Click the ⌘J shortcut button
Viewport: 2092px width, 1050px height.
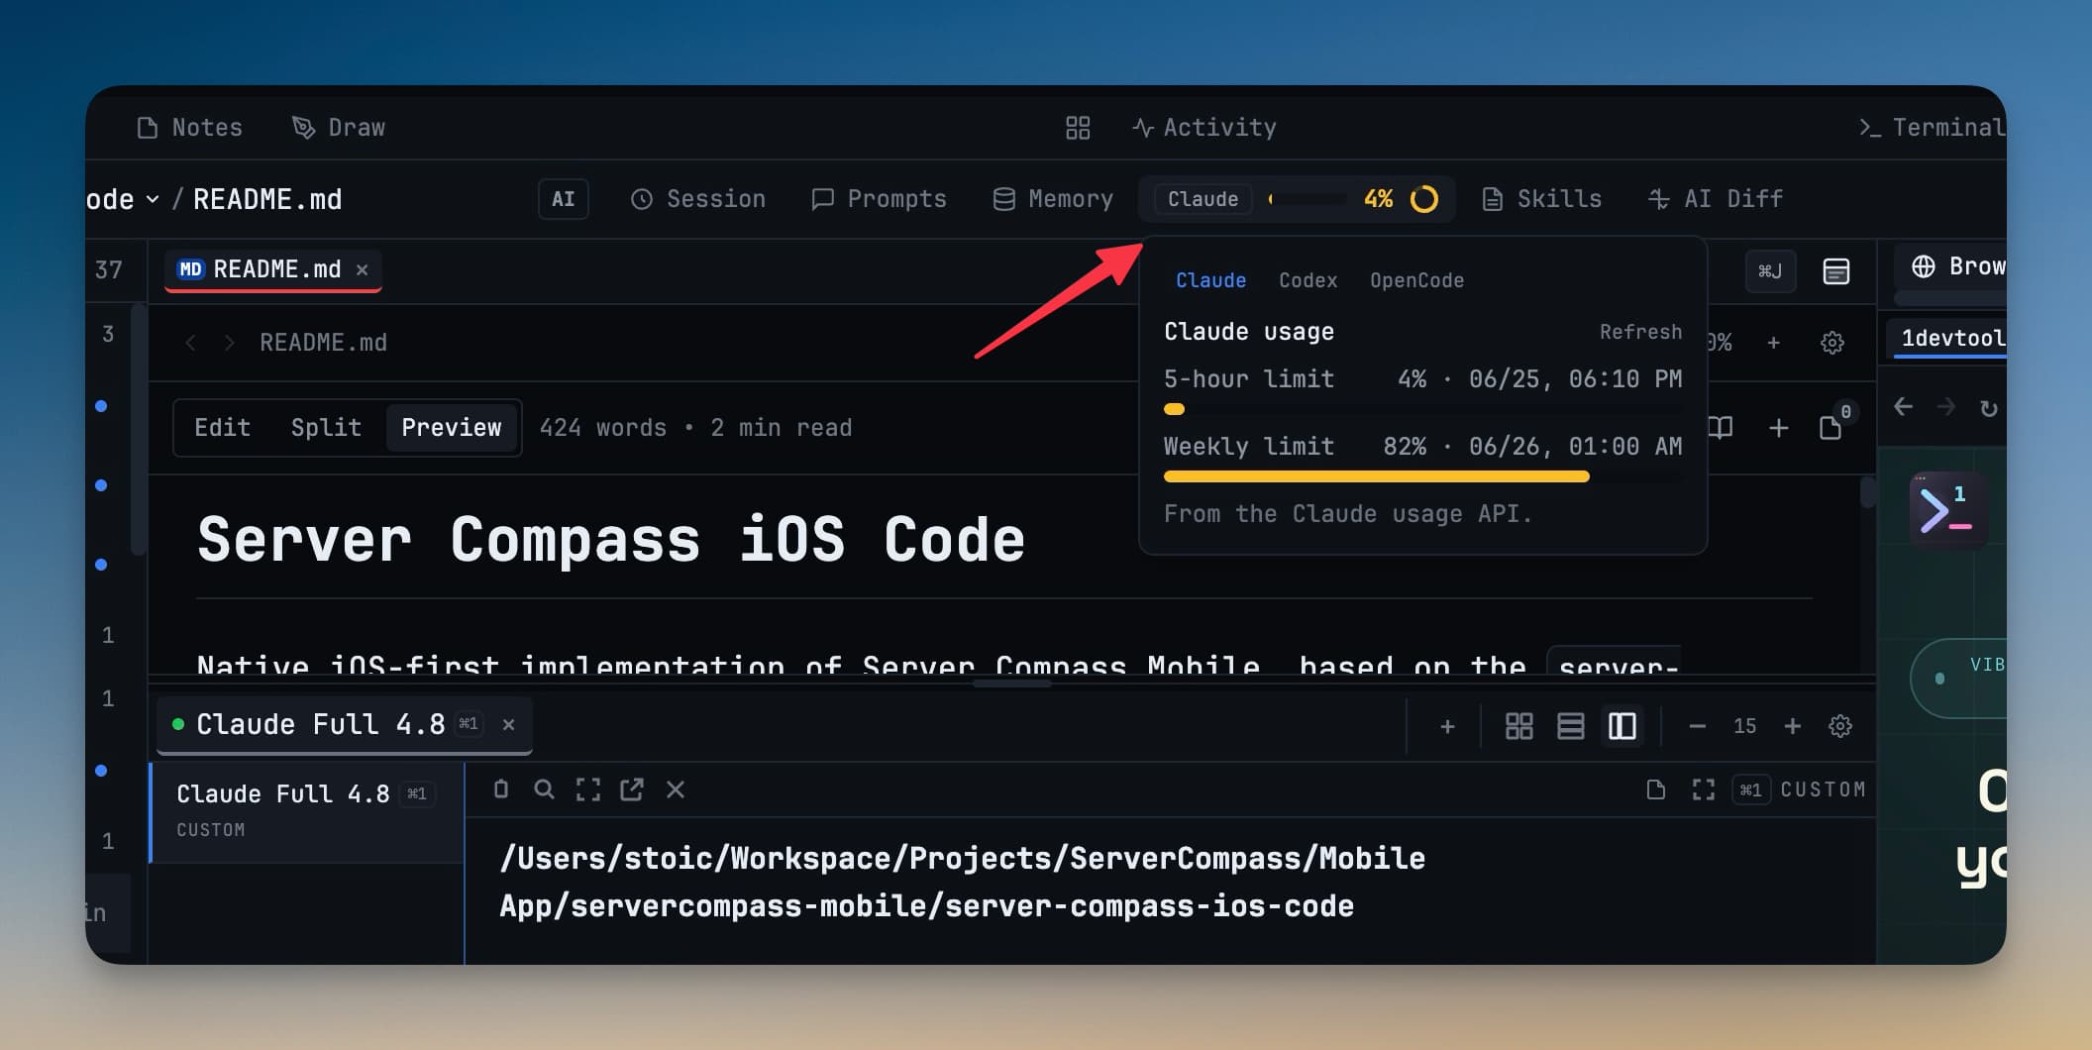point(1769,270)
